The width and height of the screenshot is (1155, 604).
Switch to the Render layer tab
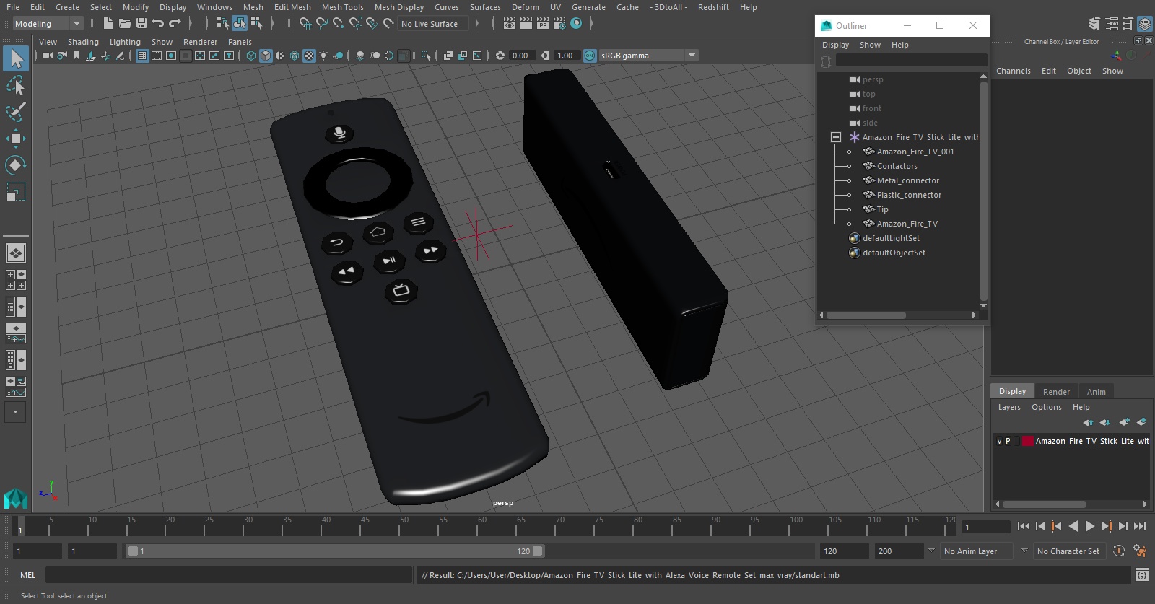pos(1056,392)
